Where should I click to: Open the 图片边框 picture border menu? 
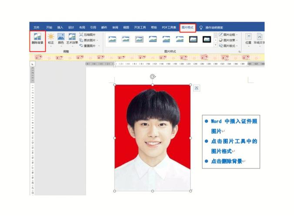(228, 35)
